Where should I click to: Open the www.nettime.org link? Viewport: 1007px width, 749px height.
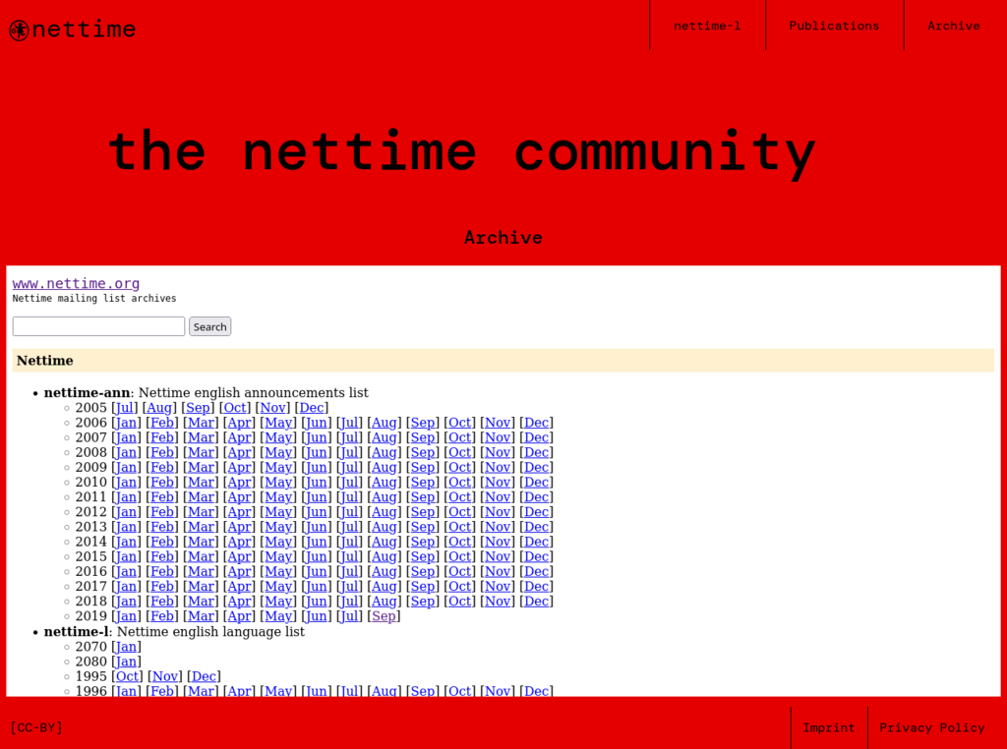[x=76, y=284]
